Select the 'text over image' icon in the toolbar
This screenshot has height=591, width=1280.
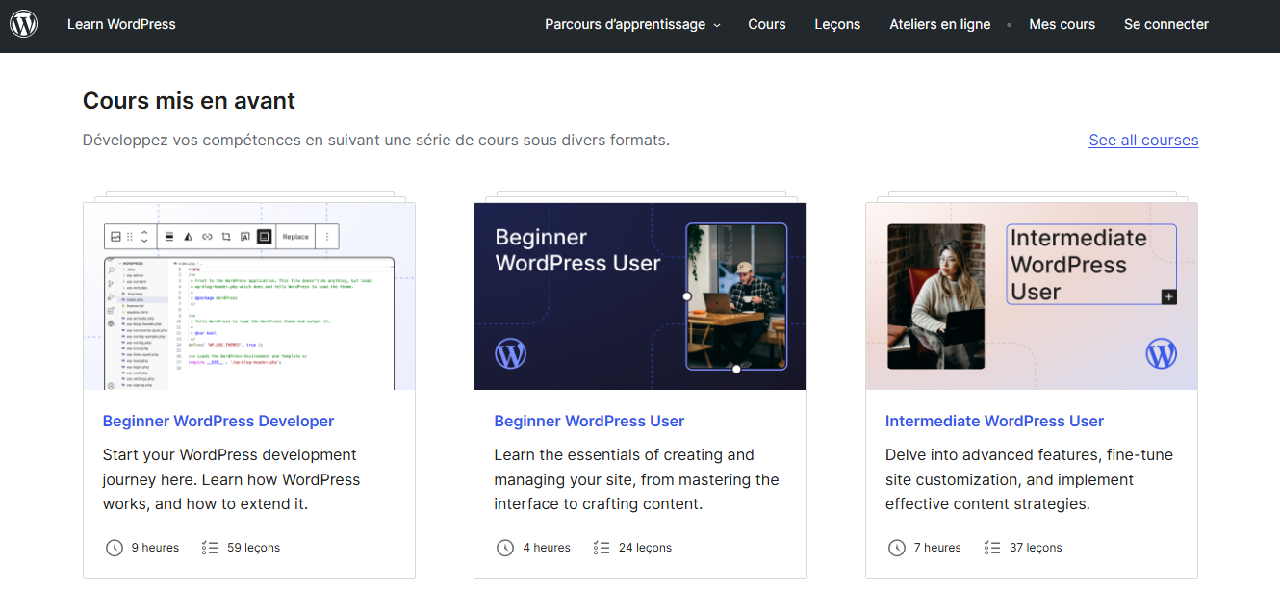click(x=246, y=237)
